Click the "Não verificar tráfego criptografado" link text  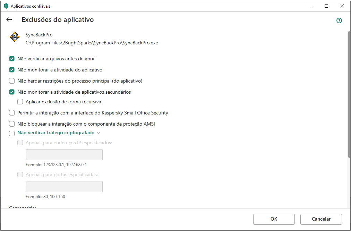[x=56, y=133]
